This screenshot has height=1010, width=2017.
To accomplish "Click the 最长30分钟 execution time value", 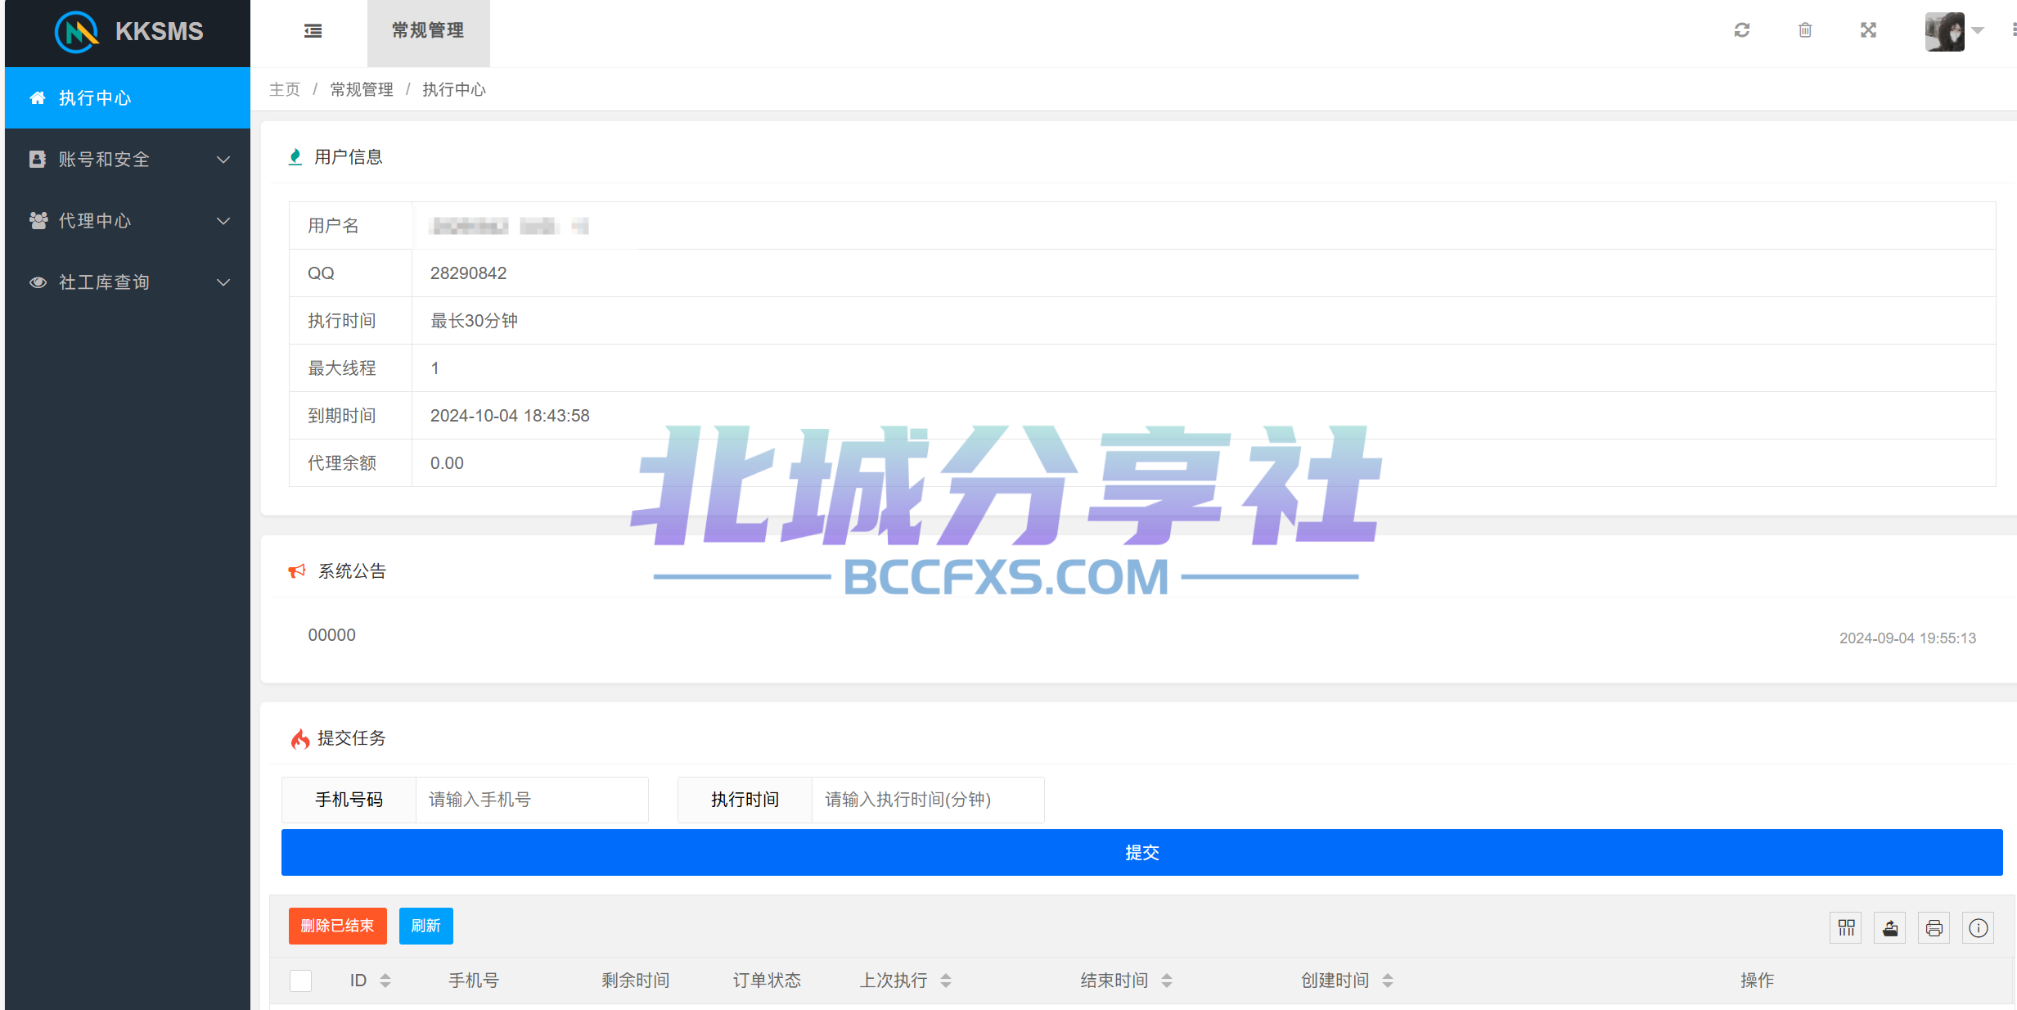I will [475, 321].
